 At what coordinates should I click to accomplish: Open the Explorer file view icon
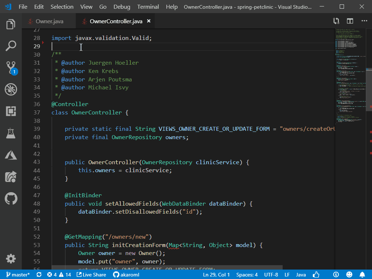[x=11, y=24]
